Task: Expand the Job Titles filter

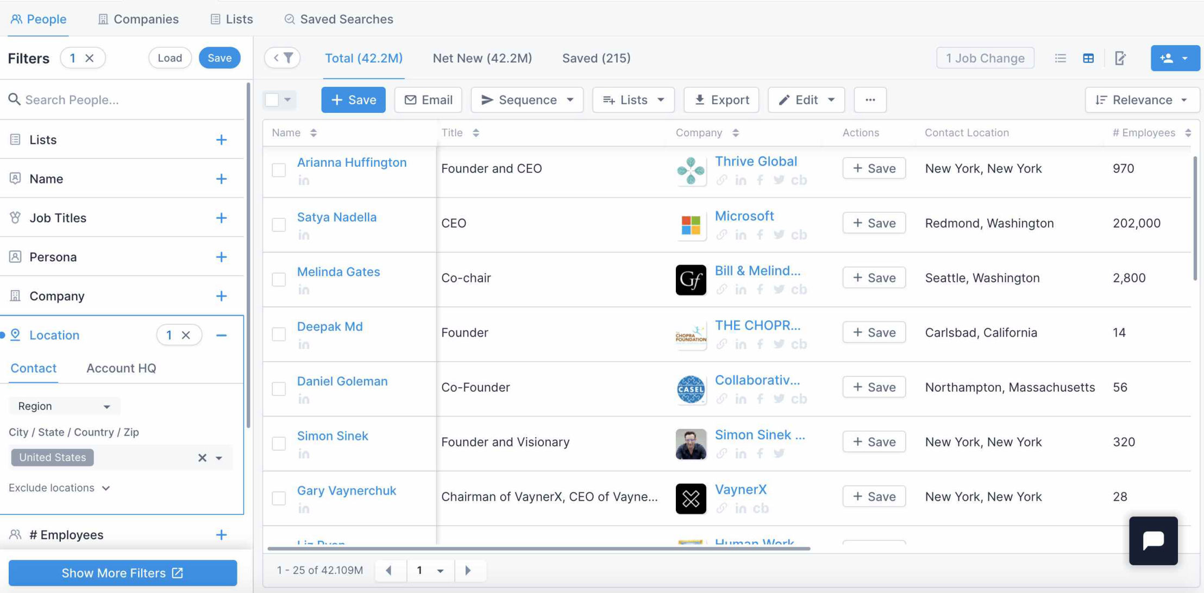Action: (221, 218)
